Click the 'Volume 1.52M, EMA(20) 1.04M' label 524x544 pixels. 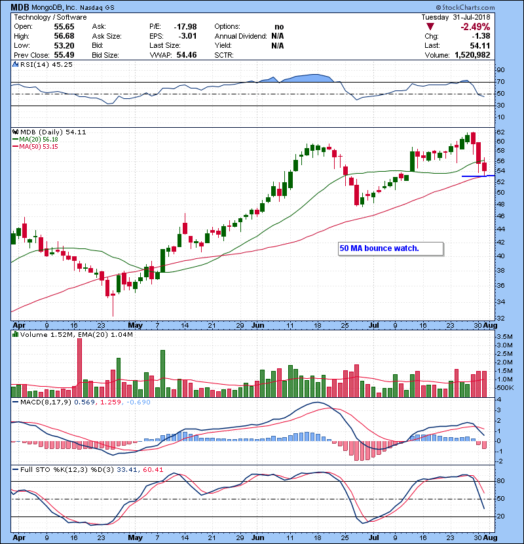76,335
